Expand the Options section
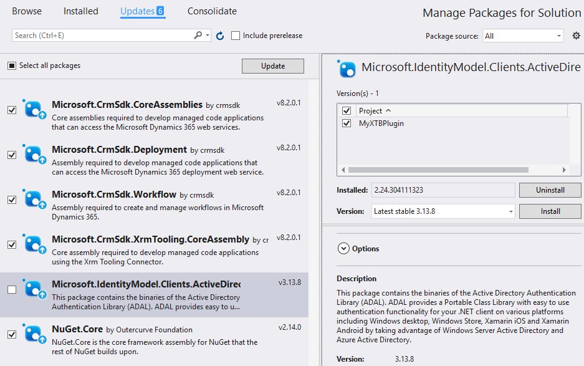 click(343, 249)
